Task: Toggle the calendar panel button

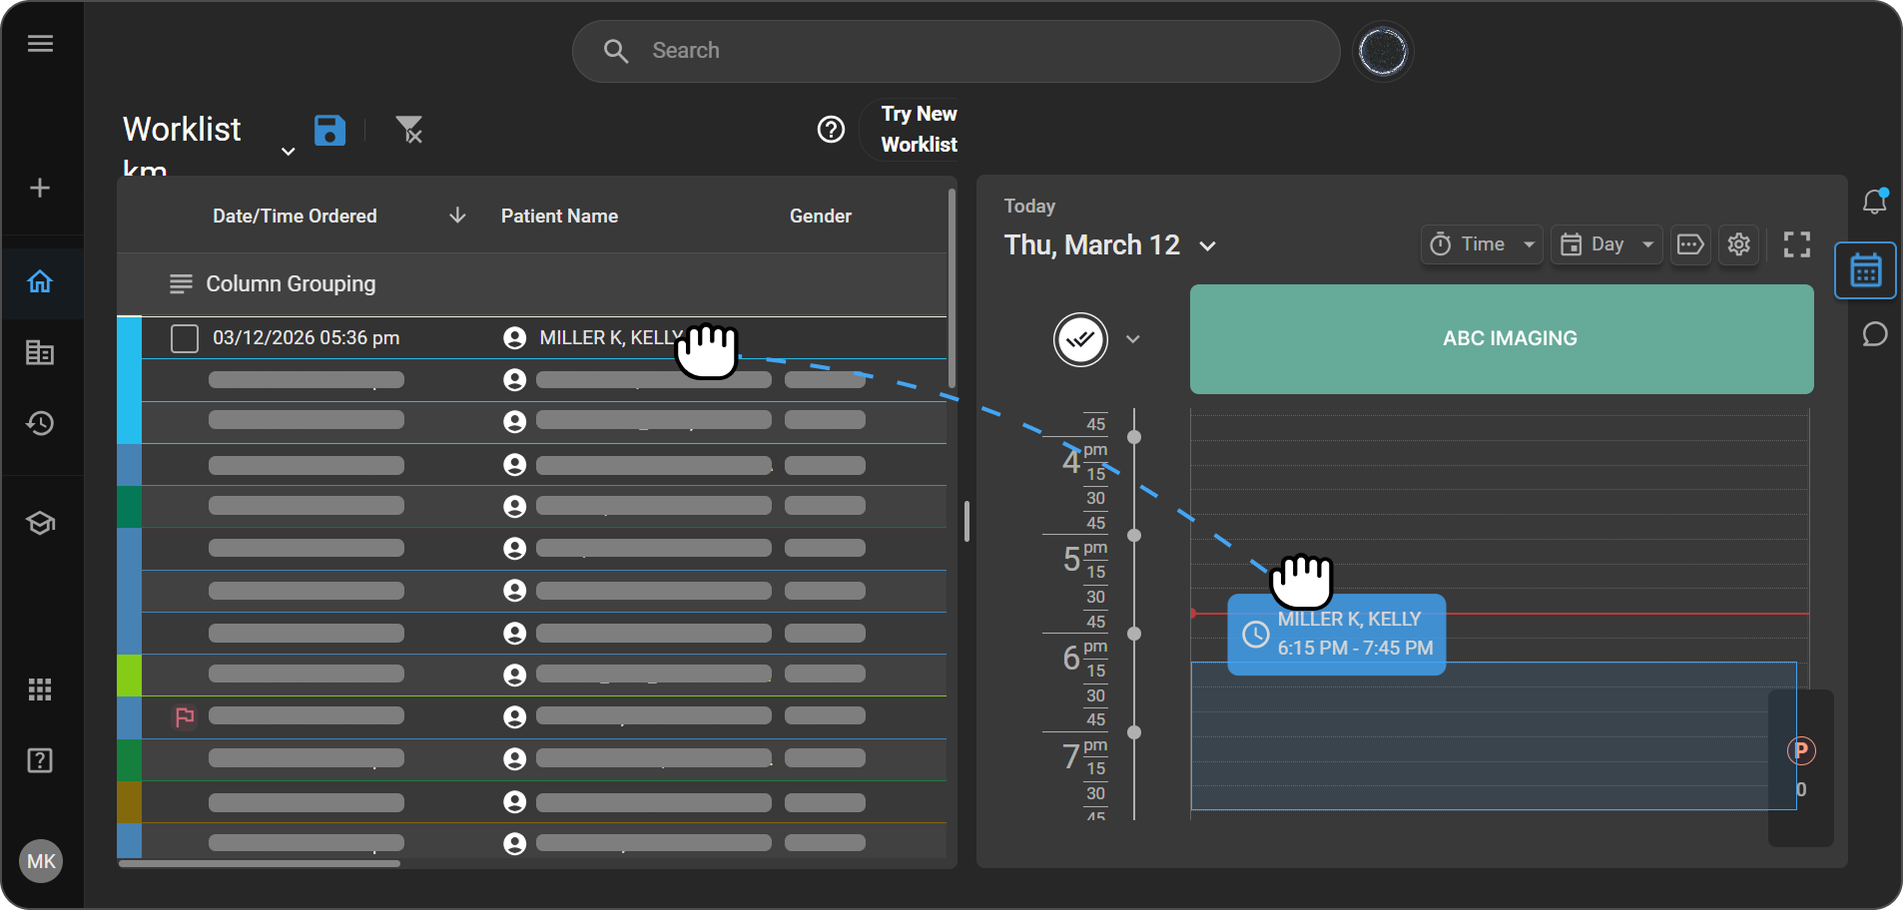Action: [1865, 270]
